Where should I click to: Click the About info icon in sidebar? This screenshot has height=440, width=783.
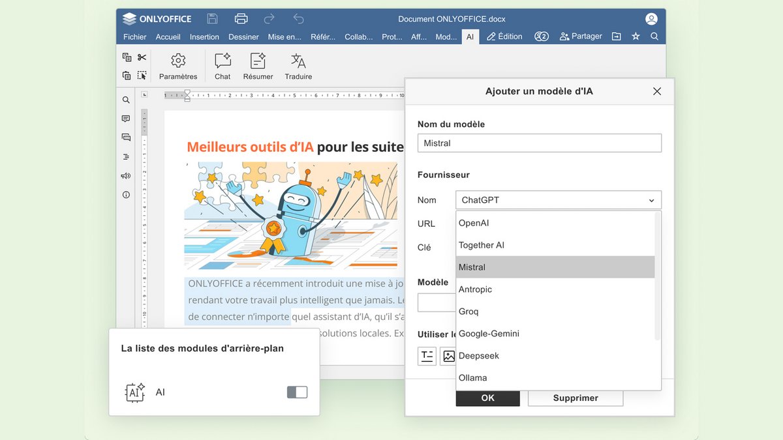pyautogui.click(x=126, y=194)
